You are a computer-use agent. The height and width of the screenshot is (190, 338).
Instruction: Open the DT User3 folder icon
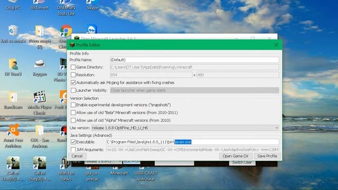tap(13, 67)
